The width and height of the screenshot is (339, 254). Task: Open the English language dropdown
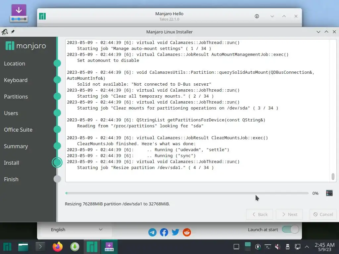pos(76,230)
